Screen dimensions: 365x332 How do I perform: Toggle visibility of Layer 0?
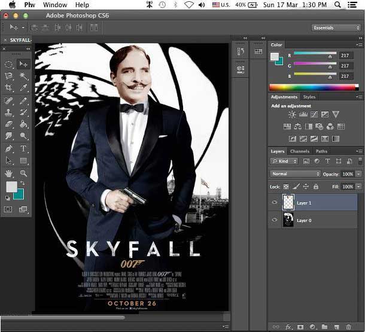[x=275, y=220]
